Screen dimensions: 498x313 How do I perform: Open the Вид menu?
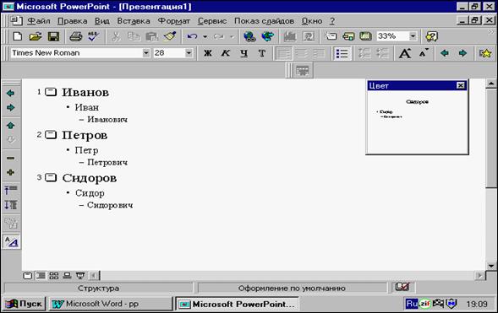pyautogui.click(x=102, y=21)
